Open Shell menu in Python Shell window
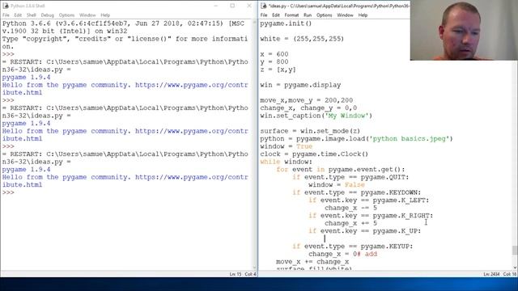The height and width of the screenshot is (291, 518). [x=31, y=15]
